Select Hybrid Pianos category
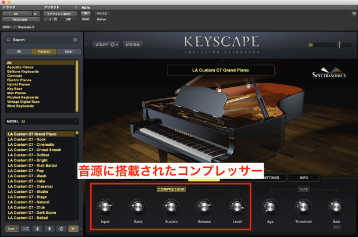The width and height of the screenshot is (358, 237). [x=18, y=85]
